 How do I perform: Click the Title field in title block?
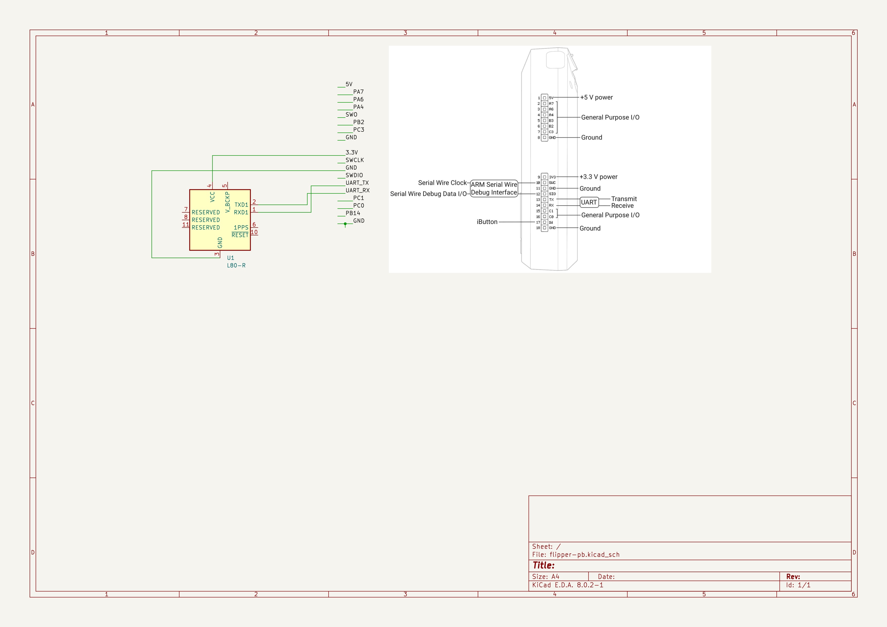pyautogui.click(x=544, y=566)
